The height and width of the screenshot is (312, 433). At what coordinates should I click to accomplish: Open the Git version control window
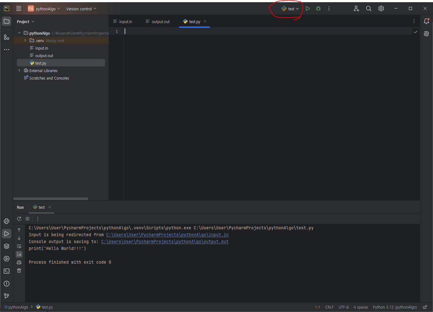[7, 296]
